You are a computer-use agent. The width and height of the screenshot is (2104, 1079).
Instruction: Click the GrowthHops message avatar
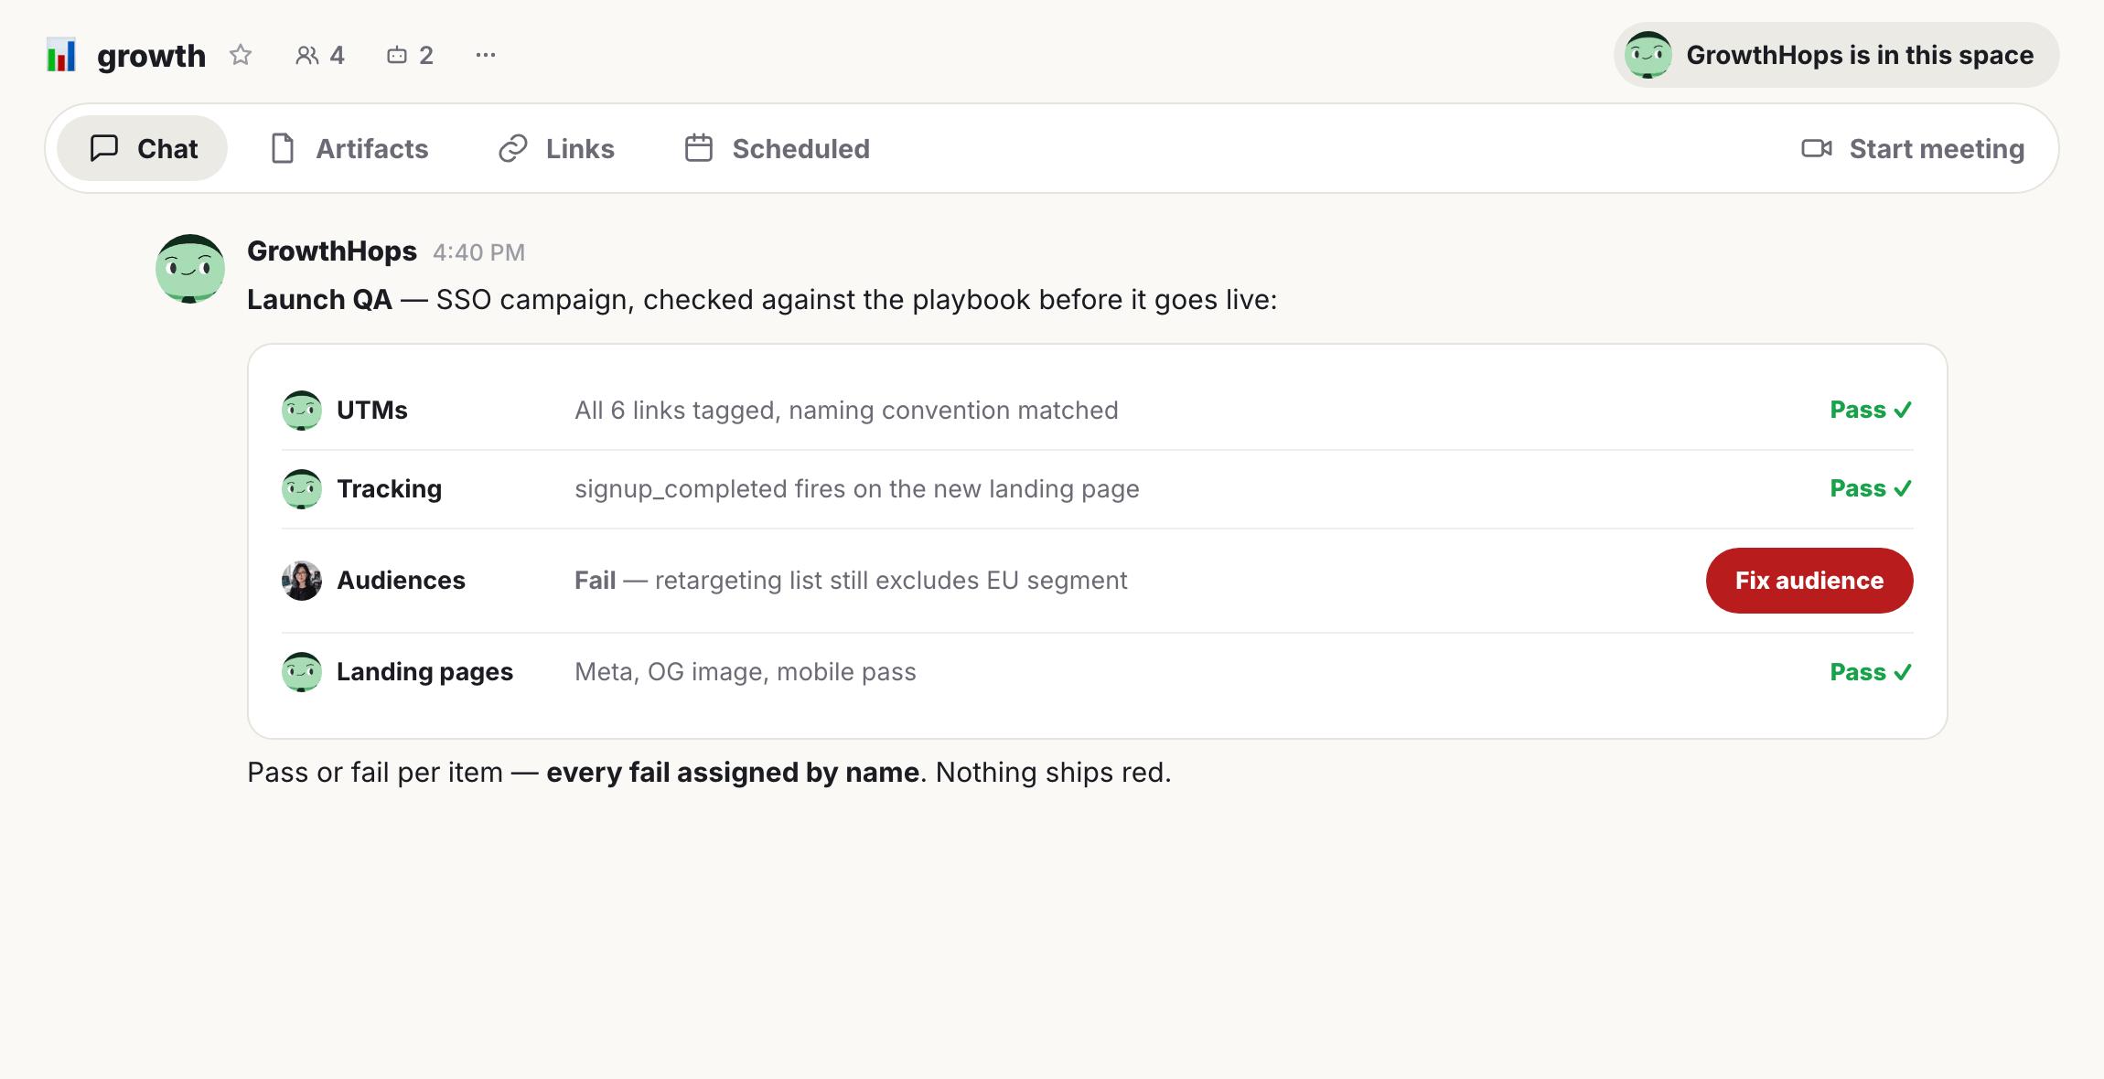(x=190, y=269)
